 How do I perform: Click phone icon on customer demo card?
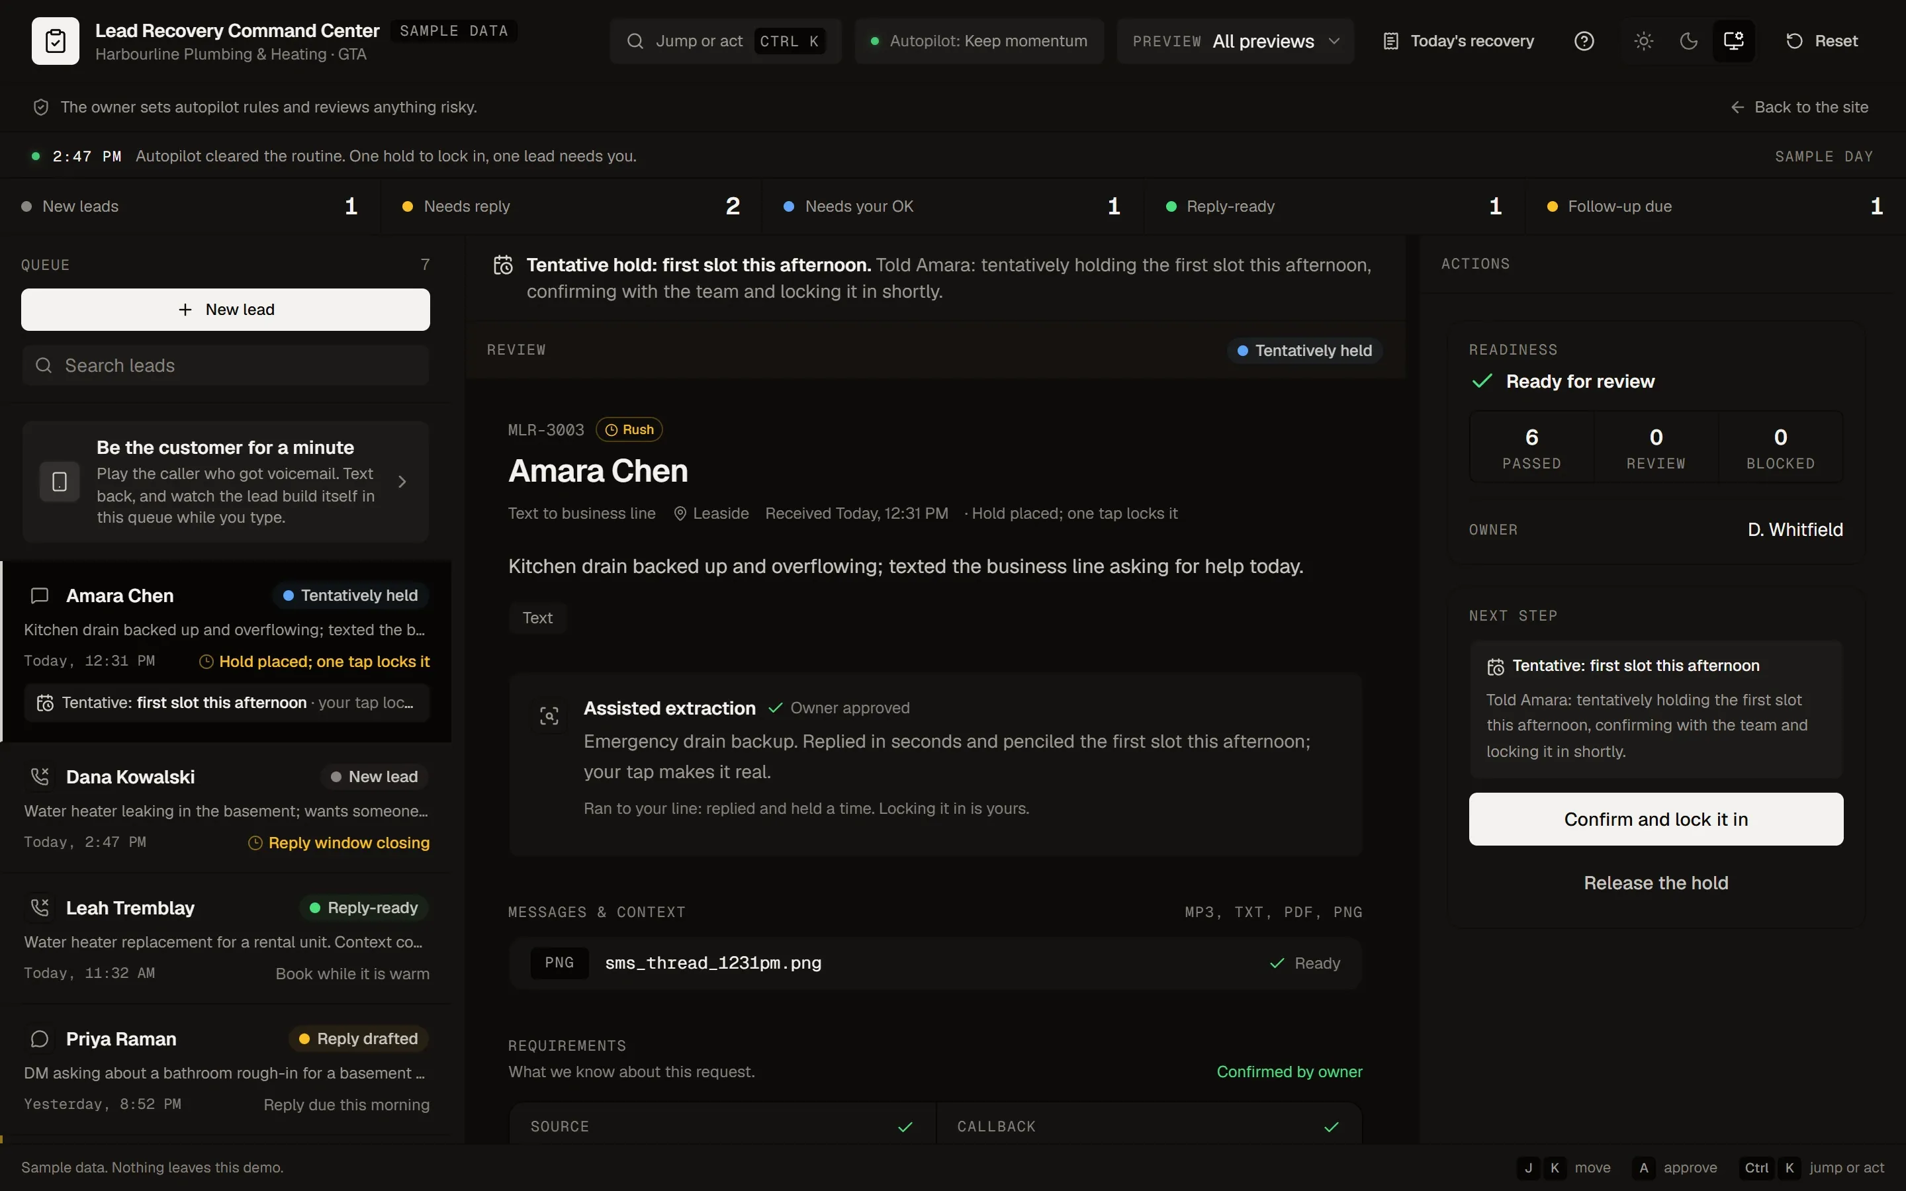pyautogui.click(x=60, y=481)
